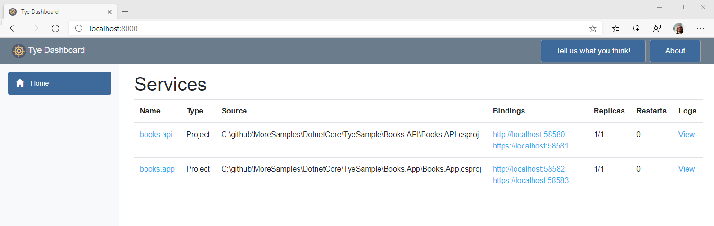Close the Tye Dashboard tab
The height and width of the screenshot is (226, 714).
[110, 11]
